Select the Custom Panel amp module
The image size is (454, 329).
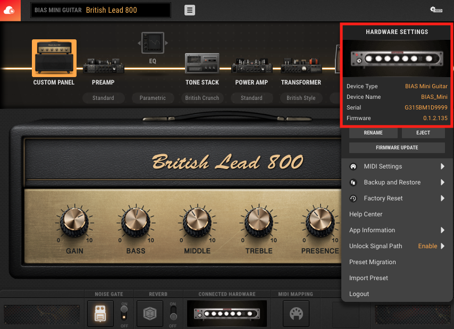(54, 58)
